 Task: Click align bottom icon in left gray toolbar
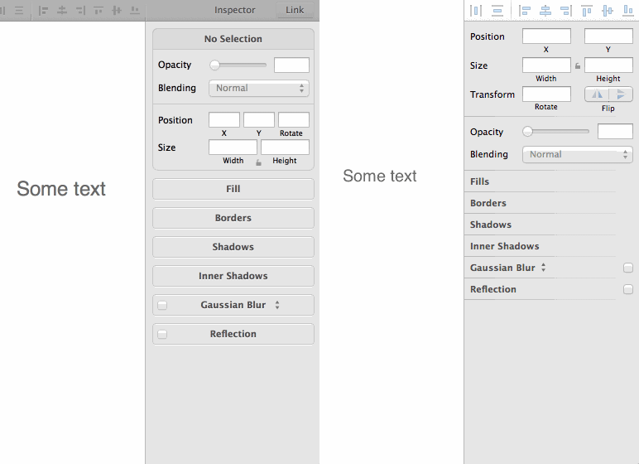pyautogui.click(x=135, y=10)
